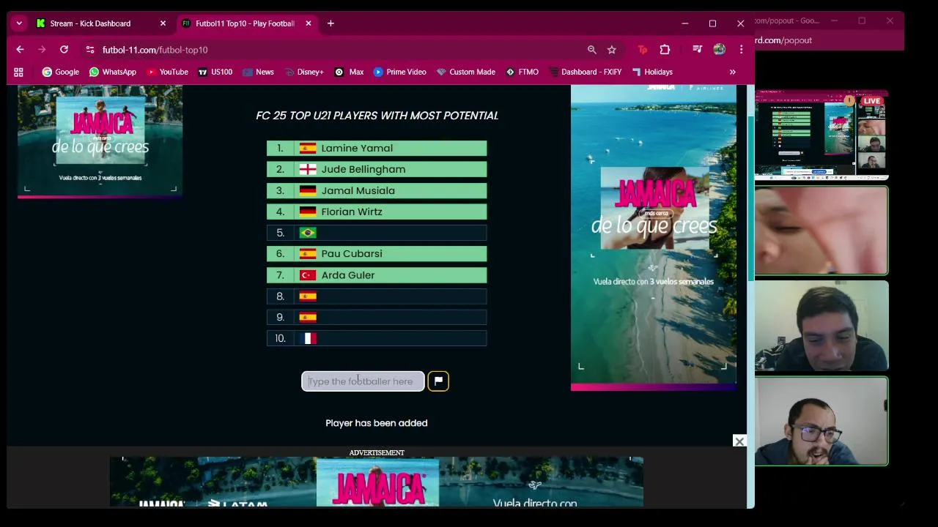Open the Chrome profile avatar

point(719,50)
